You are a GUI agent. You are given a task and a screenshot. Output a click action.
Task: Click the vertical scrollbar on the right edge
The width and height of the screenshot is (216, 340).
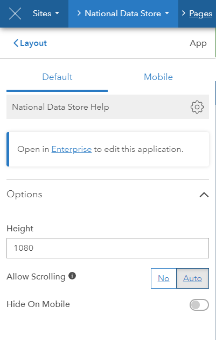215,90
